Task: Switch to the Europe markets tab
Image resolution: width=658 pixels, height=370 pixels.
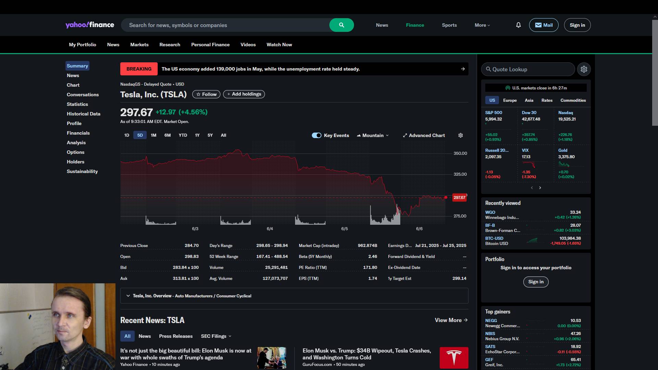Action: point(510,100)
